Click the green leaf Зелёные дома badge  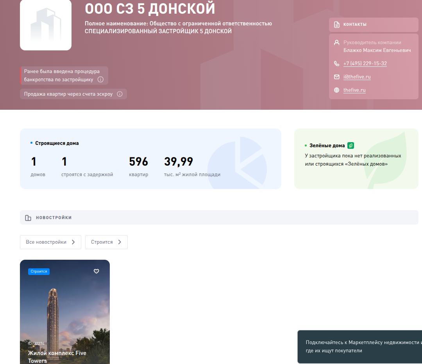point(351,145)
